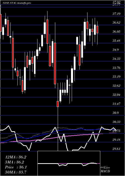The height and width of the screenshot is (176, 125).
Task: Select the 32.62 price axis label
Action: (x=116, y=86)
